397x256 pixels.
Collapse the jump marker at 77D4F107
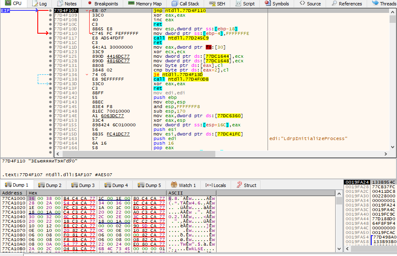(x=87, y=10)
